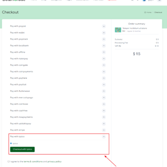Open the privacy policy link
This screenshot has width=167, height=167.
(x=54, y=162)
